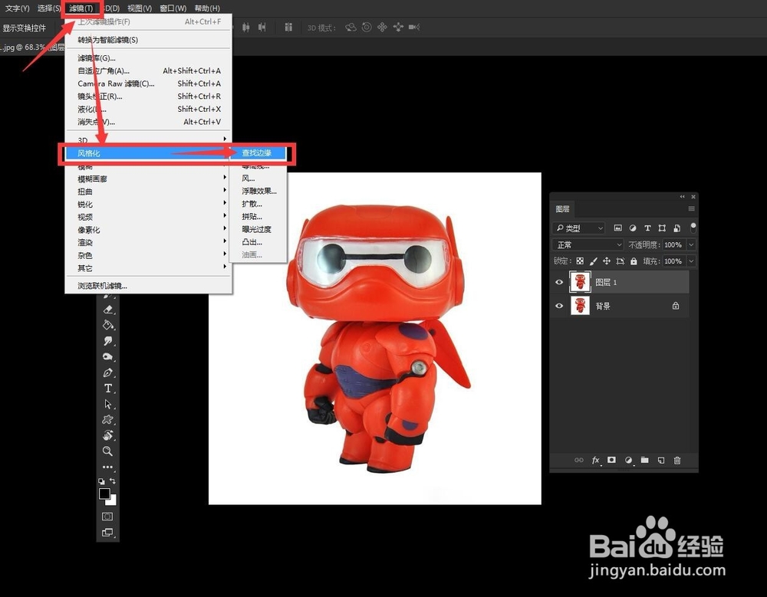Reset default foreground and background colors
Viewport: 767px width, 597px height.
[101, 481]
